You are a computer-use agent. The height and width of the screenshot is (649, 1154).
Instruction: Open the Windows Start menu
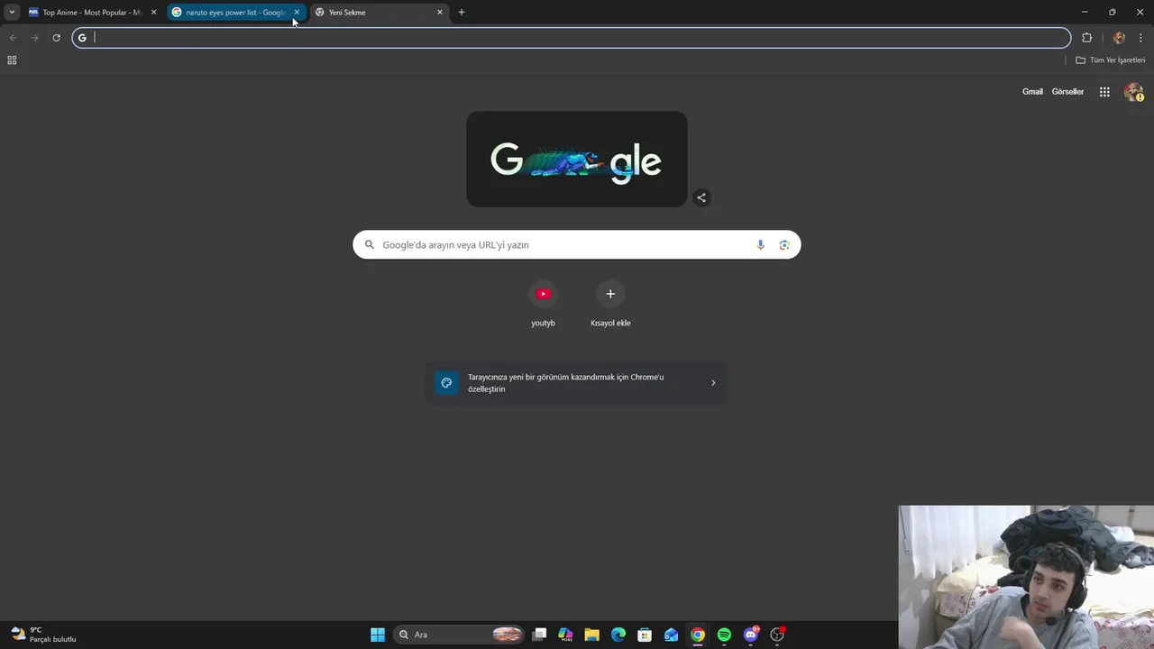[378, 635]
